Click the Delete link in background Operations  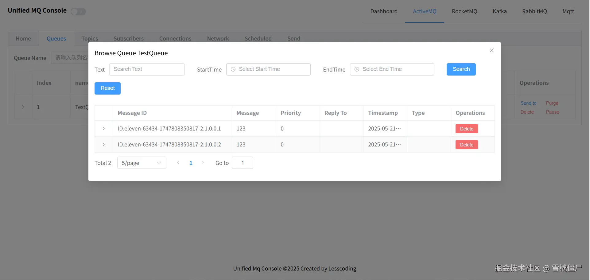tap(527, 112)
